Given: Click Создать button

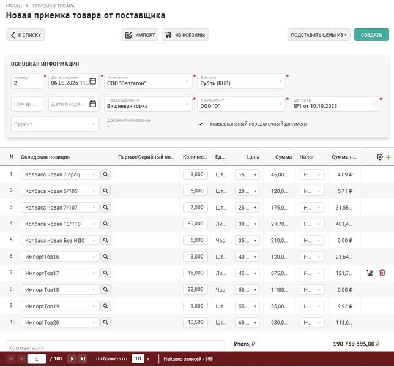Looking at the screenshot, I should point(371,35).
